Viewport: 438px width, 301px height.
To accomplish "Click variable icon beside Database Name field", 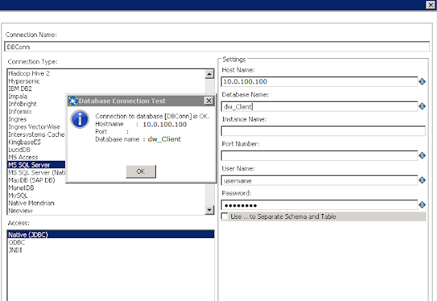I will click(422, 106).
